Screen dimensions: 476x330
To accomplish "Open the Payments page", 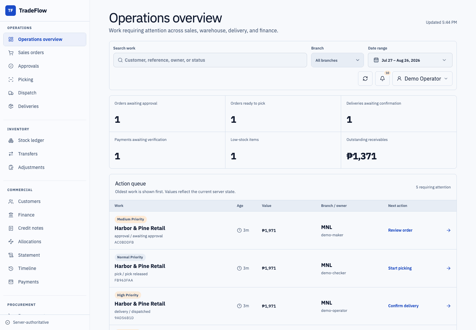I will [x=45, y=282].
